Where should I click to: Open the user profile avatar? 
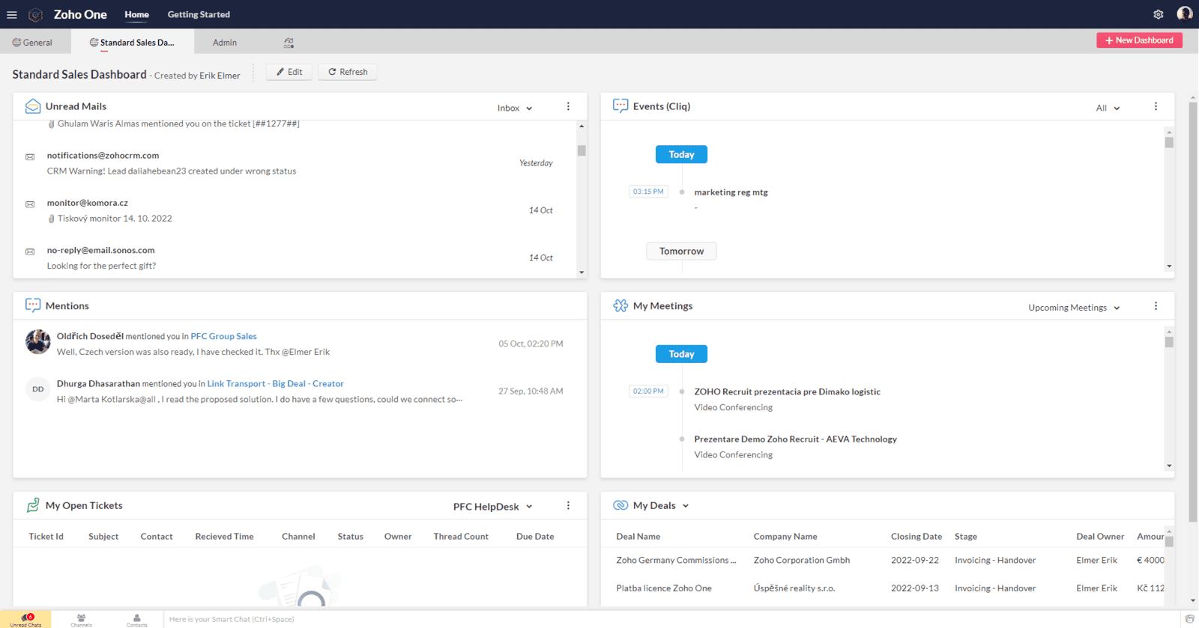point(1185,13)
